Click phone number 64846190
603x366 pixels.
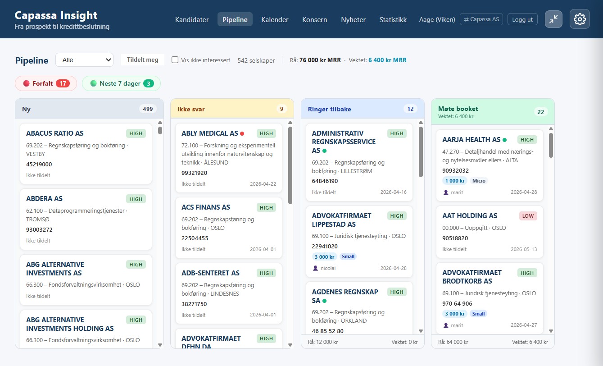325,181
